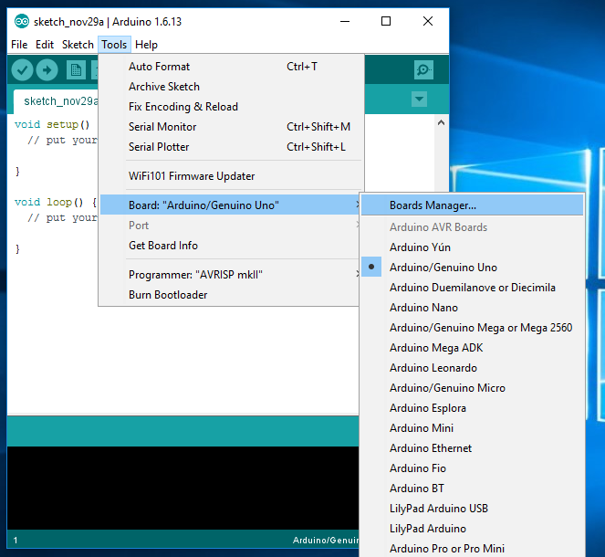Open the Help menu
Screen dimensions: 605x557
146,45
